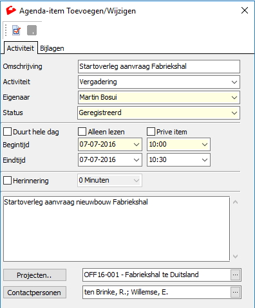Click the red application logo in title bar

click(11, 10)
